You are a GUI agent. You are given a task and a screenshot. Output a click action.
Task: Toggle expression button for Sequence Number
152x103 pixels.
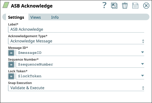point(11,65)
